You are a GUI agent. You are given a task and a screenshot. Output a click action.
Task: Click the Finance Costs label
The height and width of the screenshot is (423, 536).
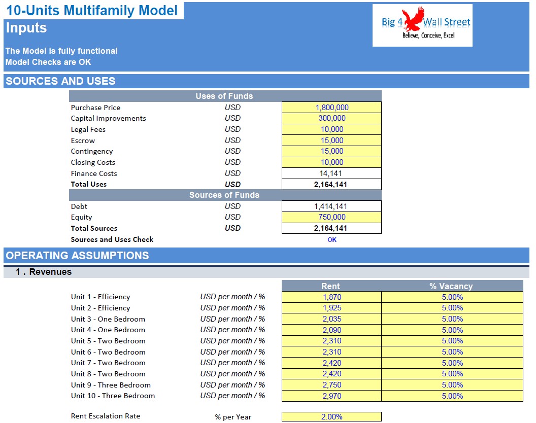click(x=94, y=173)
